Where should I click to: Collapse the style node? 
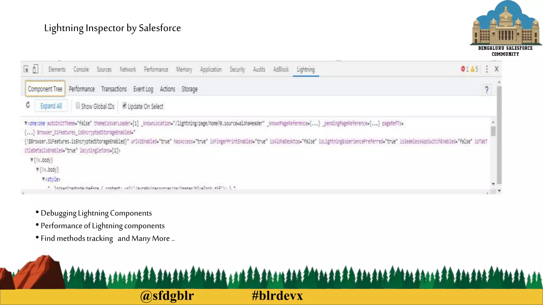click(x=43, y=179)
